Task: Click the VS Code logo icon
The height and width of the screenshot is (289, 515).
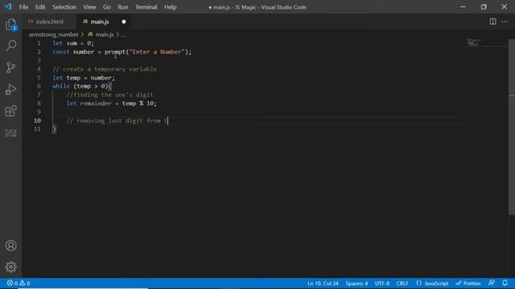Action: point(8,6)
